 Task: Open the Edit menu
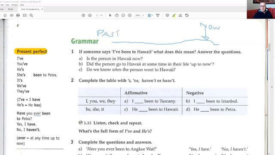pos(2,5)
